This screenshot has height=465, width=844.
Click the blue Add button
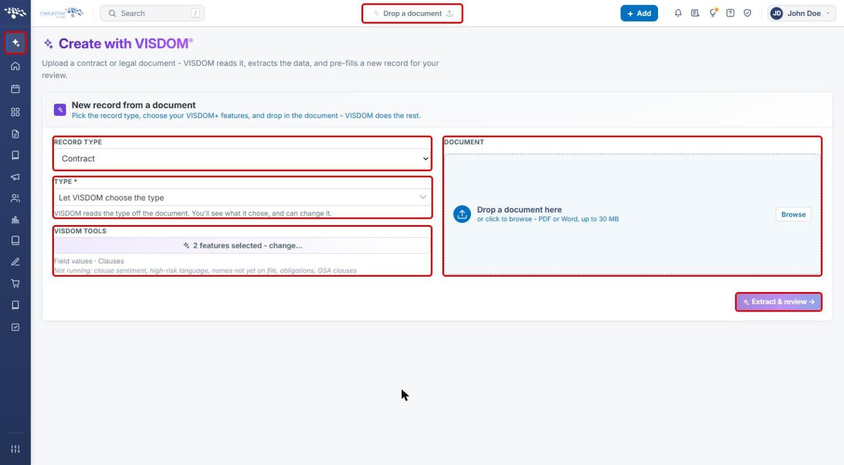click(x=639, y=13)
